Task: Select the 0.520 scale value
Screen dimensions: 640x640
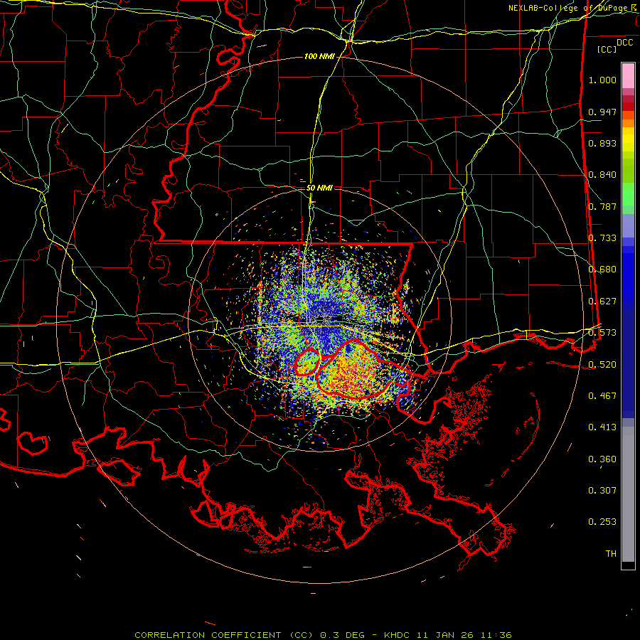Action: pyautogui.click(x=602, y=364)
